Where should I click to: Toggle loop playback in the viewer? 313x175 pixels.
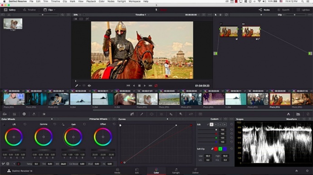[x=156, y=86]
